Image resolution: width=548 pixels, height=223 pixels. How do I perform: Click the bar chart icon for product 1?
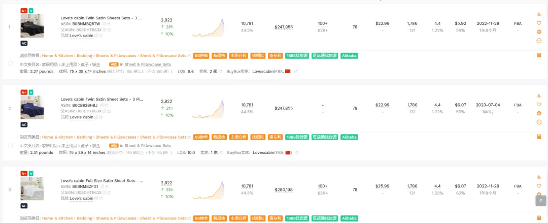539,15
